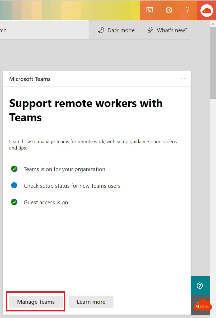Image resolution: width=216 pixels, height=318 pixels.
Task: Select 'Teams is on for your organization' text
Action: [64, 169]
